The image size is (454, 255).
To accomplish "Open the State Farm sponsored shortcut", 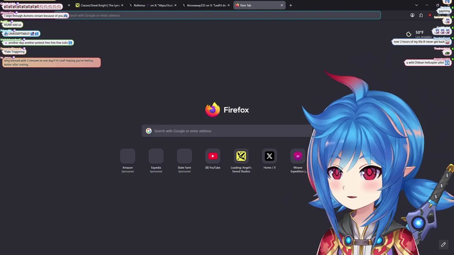I will click(184, 161).
